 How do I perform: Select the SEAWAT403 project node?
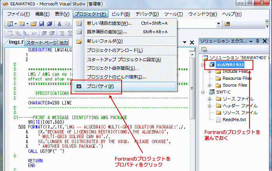[230, 65]
